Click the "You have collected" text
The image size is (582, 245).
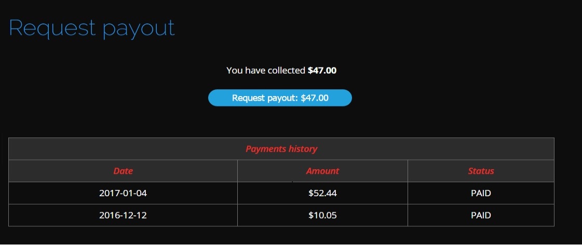266,70
